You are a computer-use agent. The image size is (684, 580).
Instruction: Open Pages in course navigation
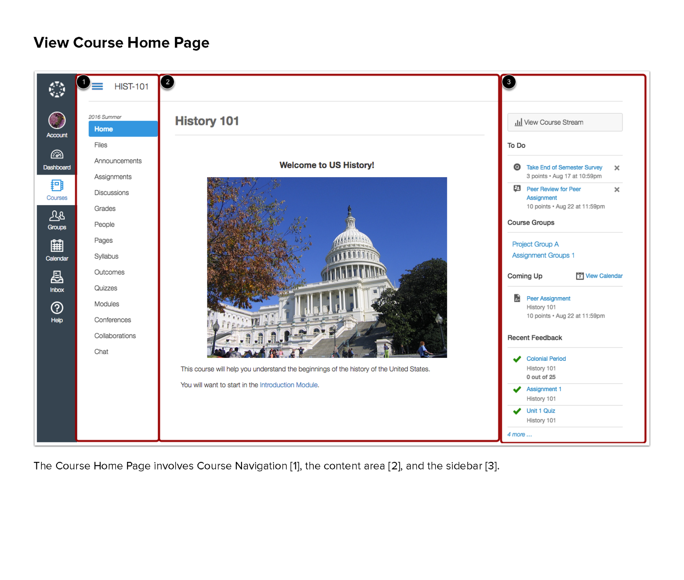point(103,241)
